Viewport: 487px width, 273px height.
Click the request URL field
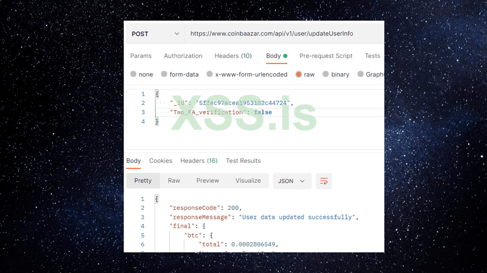click(284, 34)
